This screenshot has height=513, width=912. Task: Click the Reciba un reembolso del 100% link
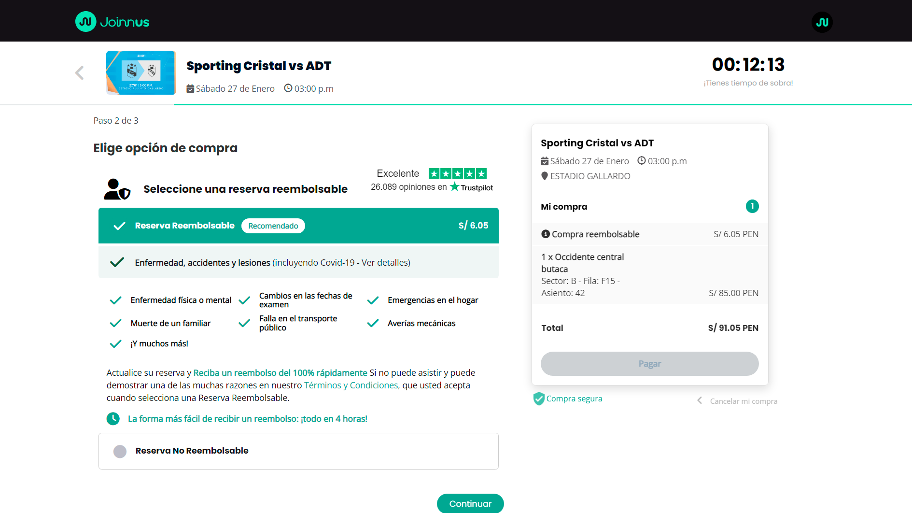[x=280, y=372]
